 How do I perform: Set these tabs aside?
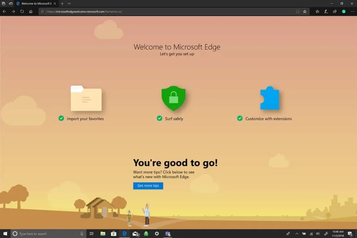point(10,4)
